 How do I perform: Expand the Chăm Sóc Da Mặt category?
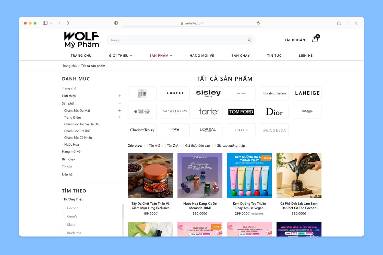pos(119,110)
